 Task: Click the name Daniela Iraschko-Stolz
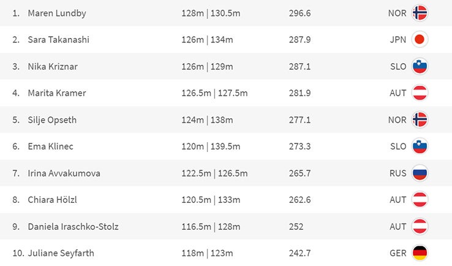coord(73,227)
